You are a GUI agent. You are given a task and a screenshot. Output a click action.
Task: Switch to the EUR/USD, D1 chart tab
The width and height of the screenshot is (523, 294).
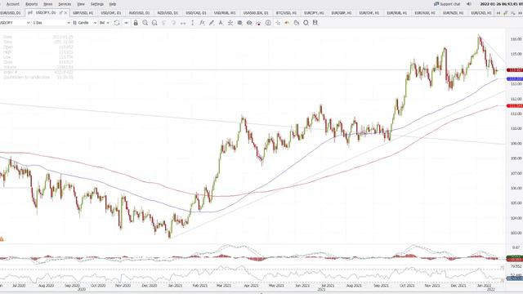point(11,13)
